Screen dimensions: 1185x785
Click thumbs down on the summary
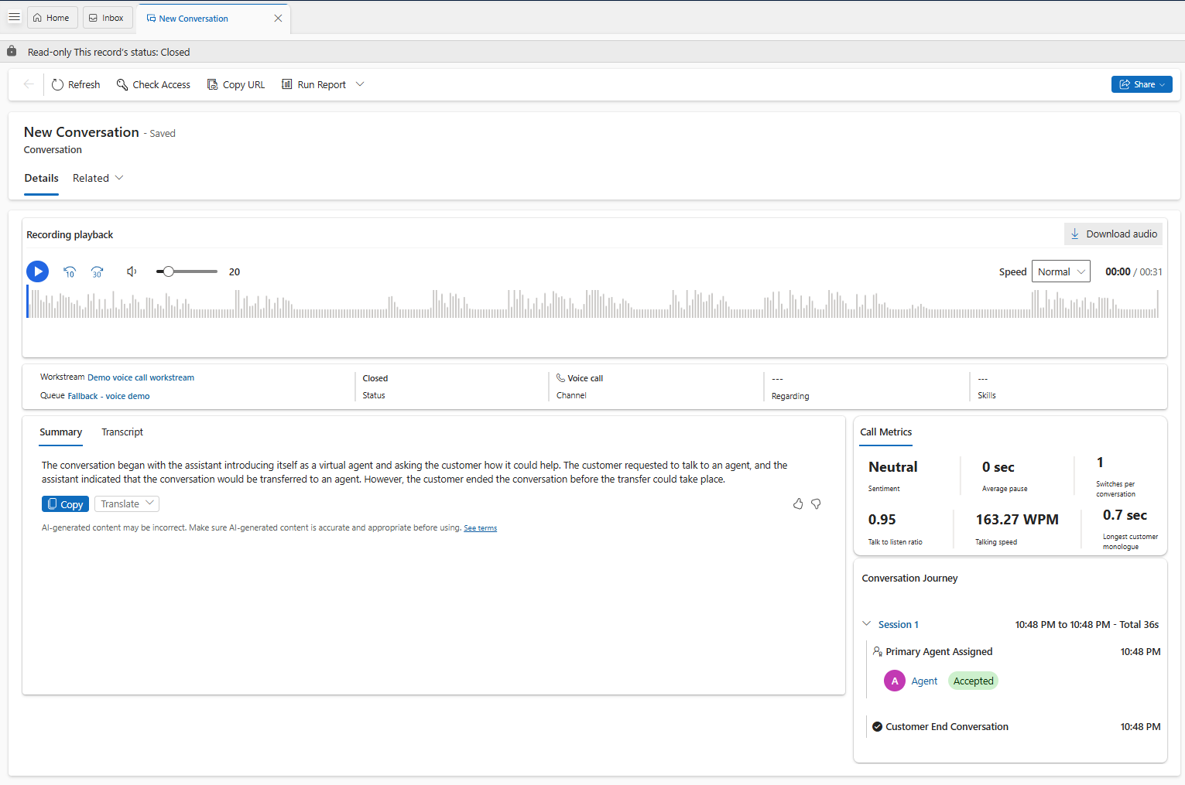pos(816,503)
